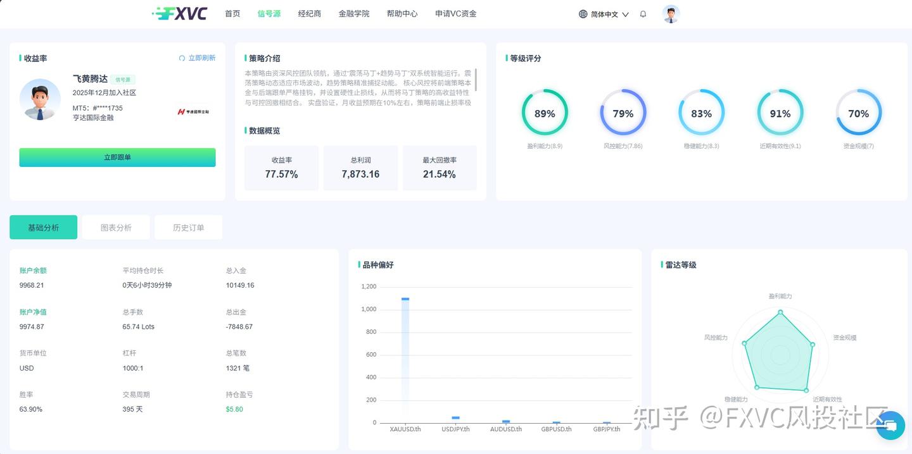Click the 平均持仓时长 value
This screenshot has height=454, width=912.
coord(147,285)
